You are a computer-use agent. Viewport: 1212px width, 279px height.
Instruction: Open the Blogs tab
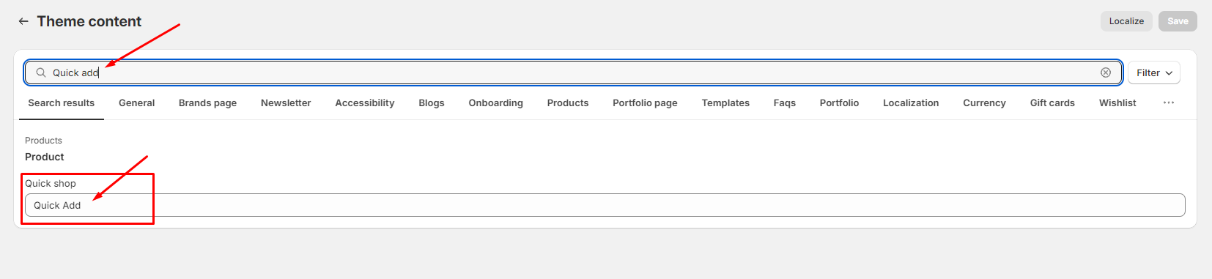click(432, 103)
